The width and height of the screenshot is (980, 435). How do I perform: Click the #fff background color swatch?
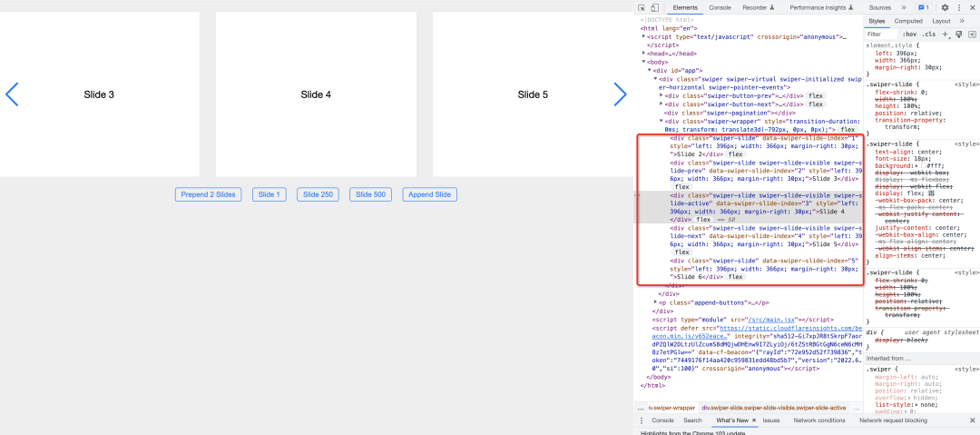click(x=923, y=166)
